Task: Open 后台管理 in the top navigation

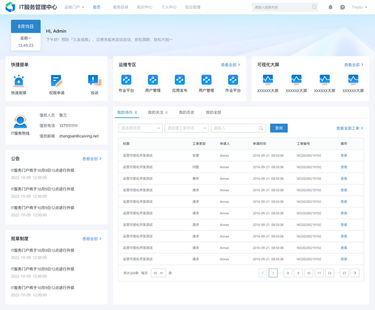Action: point(193,7)
